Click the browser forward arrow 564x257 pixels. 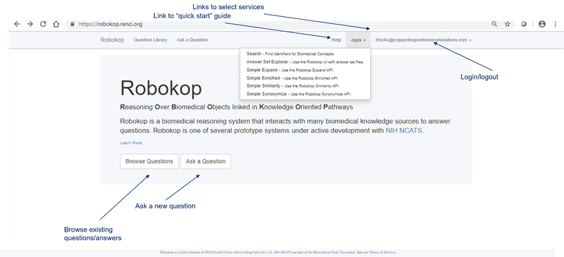[x=30, y=24]
